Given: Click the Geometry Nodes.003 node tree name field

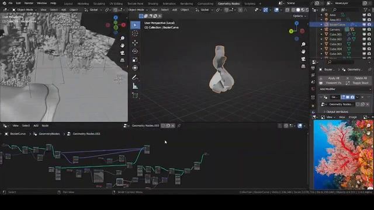Looking at the screenshot, I should (146, 125).
